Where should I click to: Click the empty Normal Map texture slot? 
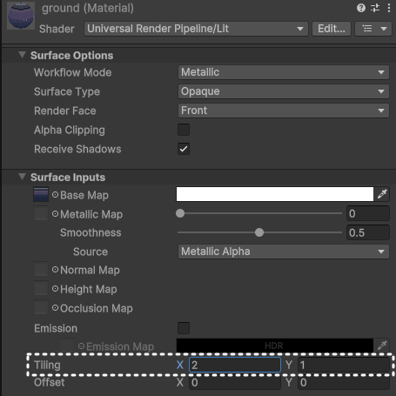pyautogui.click(x=41, y=269)
